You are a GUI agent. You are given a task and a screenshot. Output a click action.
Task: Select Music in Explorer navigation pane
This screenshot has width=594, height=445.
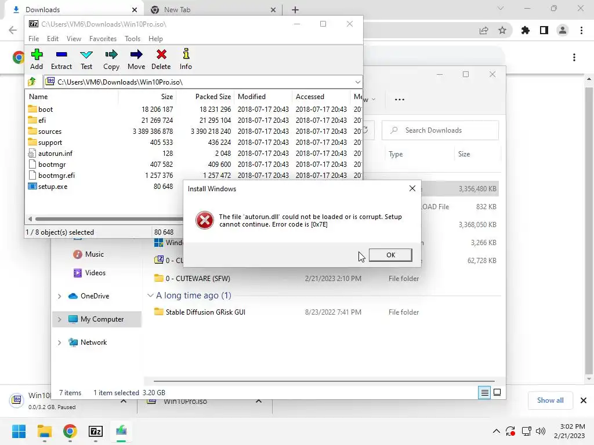95,254
